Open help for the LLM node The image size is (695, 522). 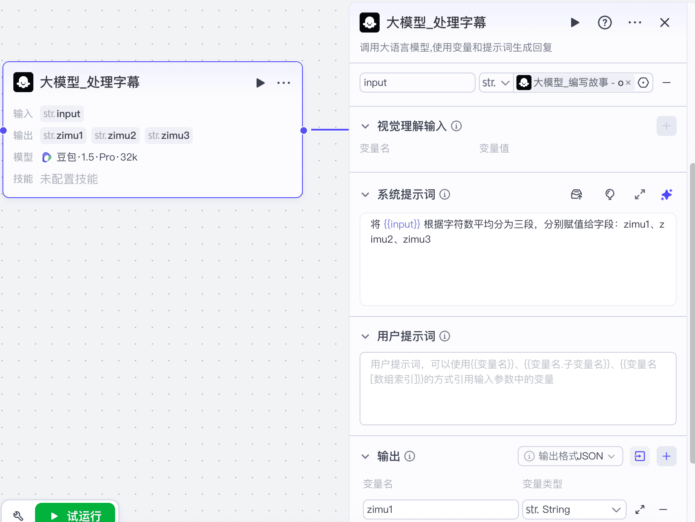click(x=605, y=23)
